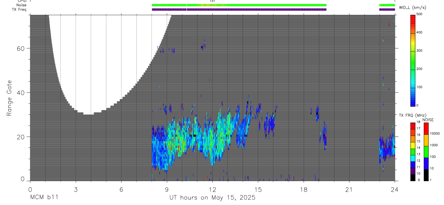Click the black 9–10 MHz TX FRQ swatch
The image size is (444, 205).
(x=413, y=177)
